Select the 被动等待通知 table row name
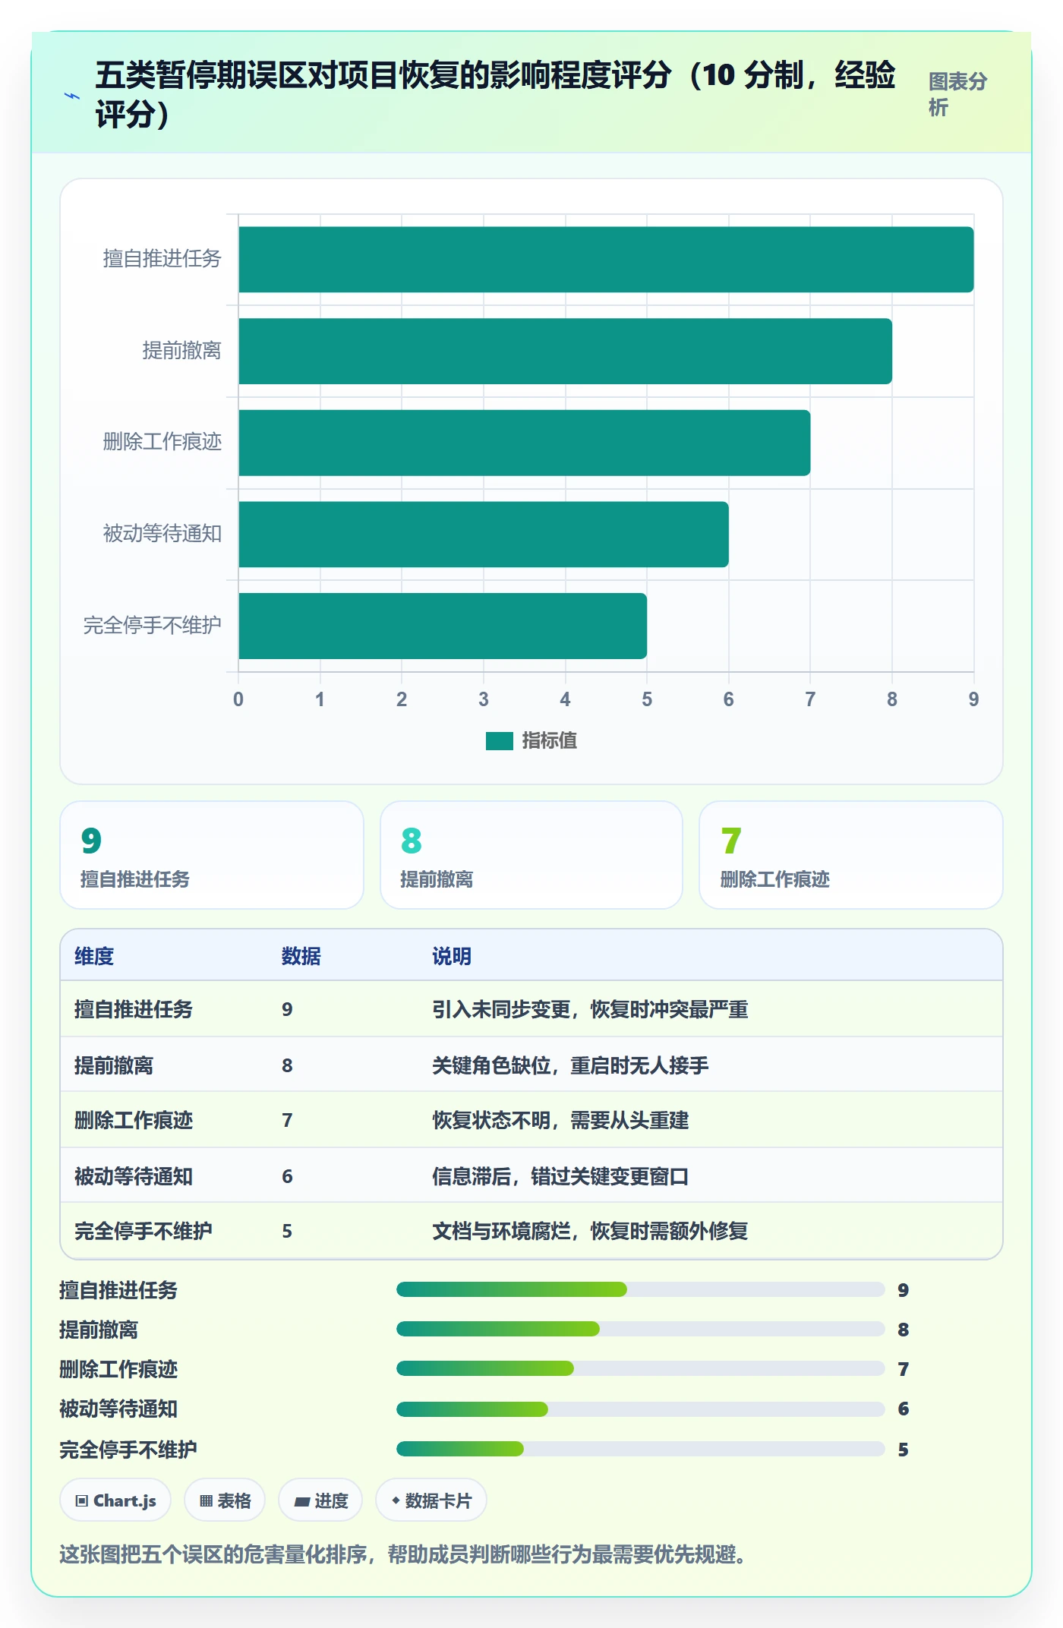 134,1176
